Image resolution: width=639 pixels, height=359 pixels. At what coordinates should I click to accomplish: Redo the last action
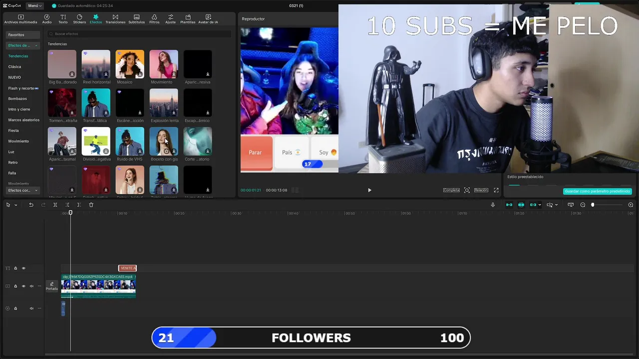tap(43, 205)
